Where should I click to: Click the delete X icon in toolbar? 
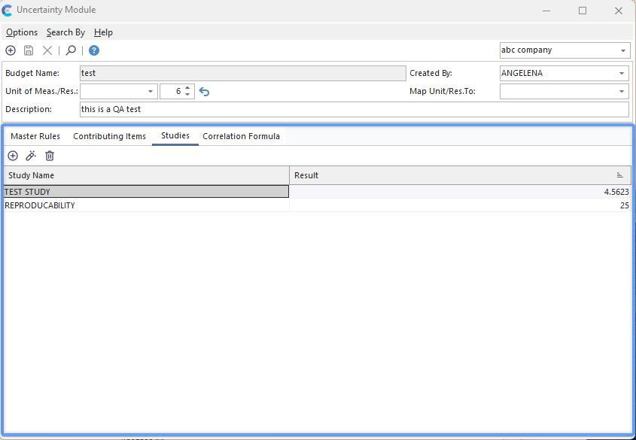pyautogui.click(x=47, y=50)
